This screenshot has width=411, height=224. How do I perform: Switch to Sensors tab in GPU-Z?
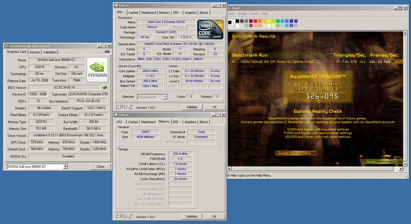pyautogui.click(x=35, y=52)
